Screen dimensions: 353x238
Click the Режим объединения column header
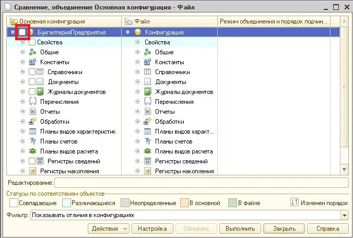(x=274, y=21)
